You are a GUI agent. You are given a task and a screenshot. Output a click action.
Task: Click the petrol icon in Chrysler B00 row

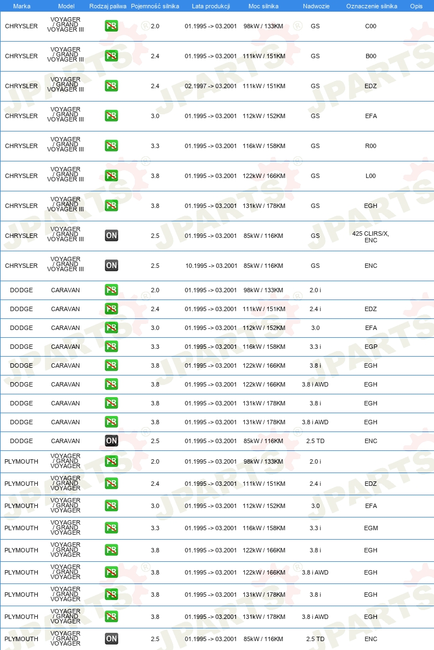pos(111,56)
